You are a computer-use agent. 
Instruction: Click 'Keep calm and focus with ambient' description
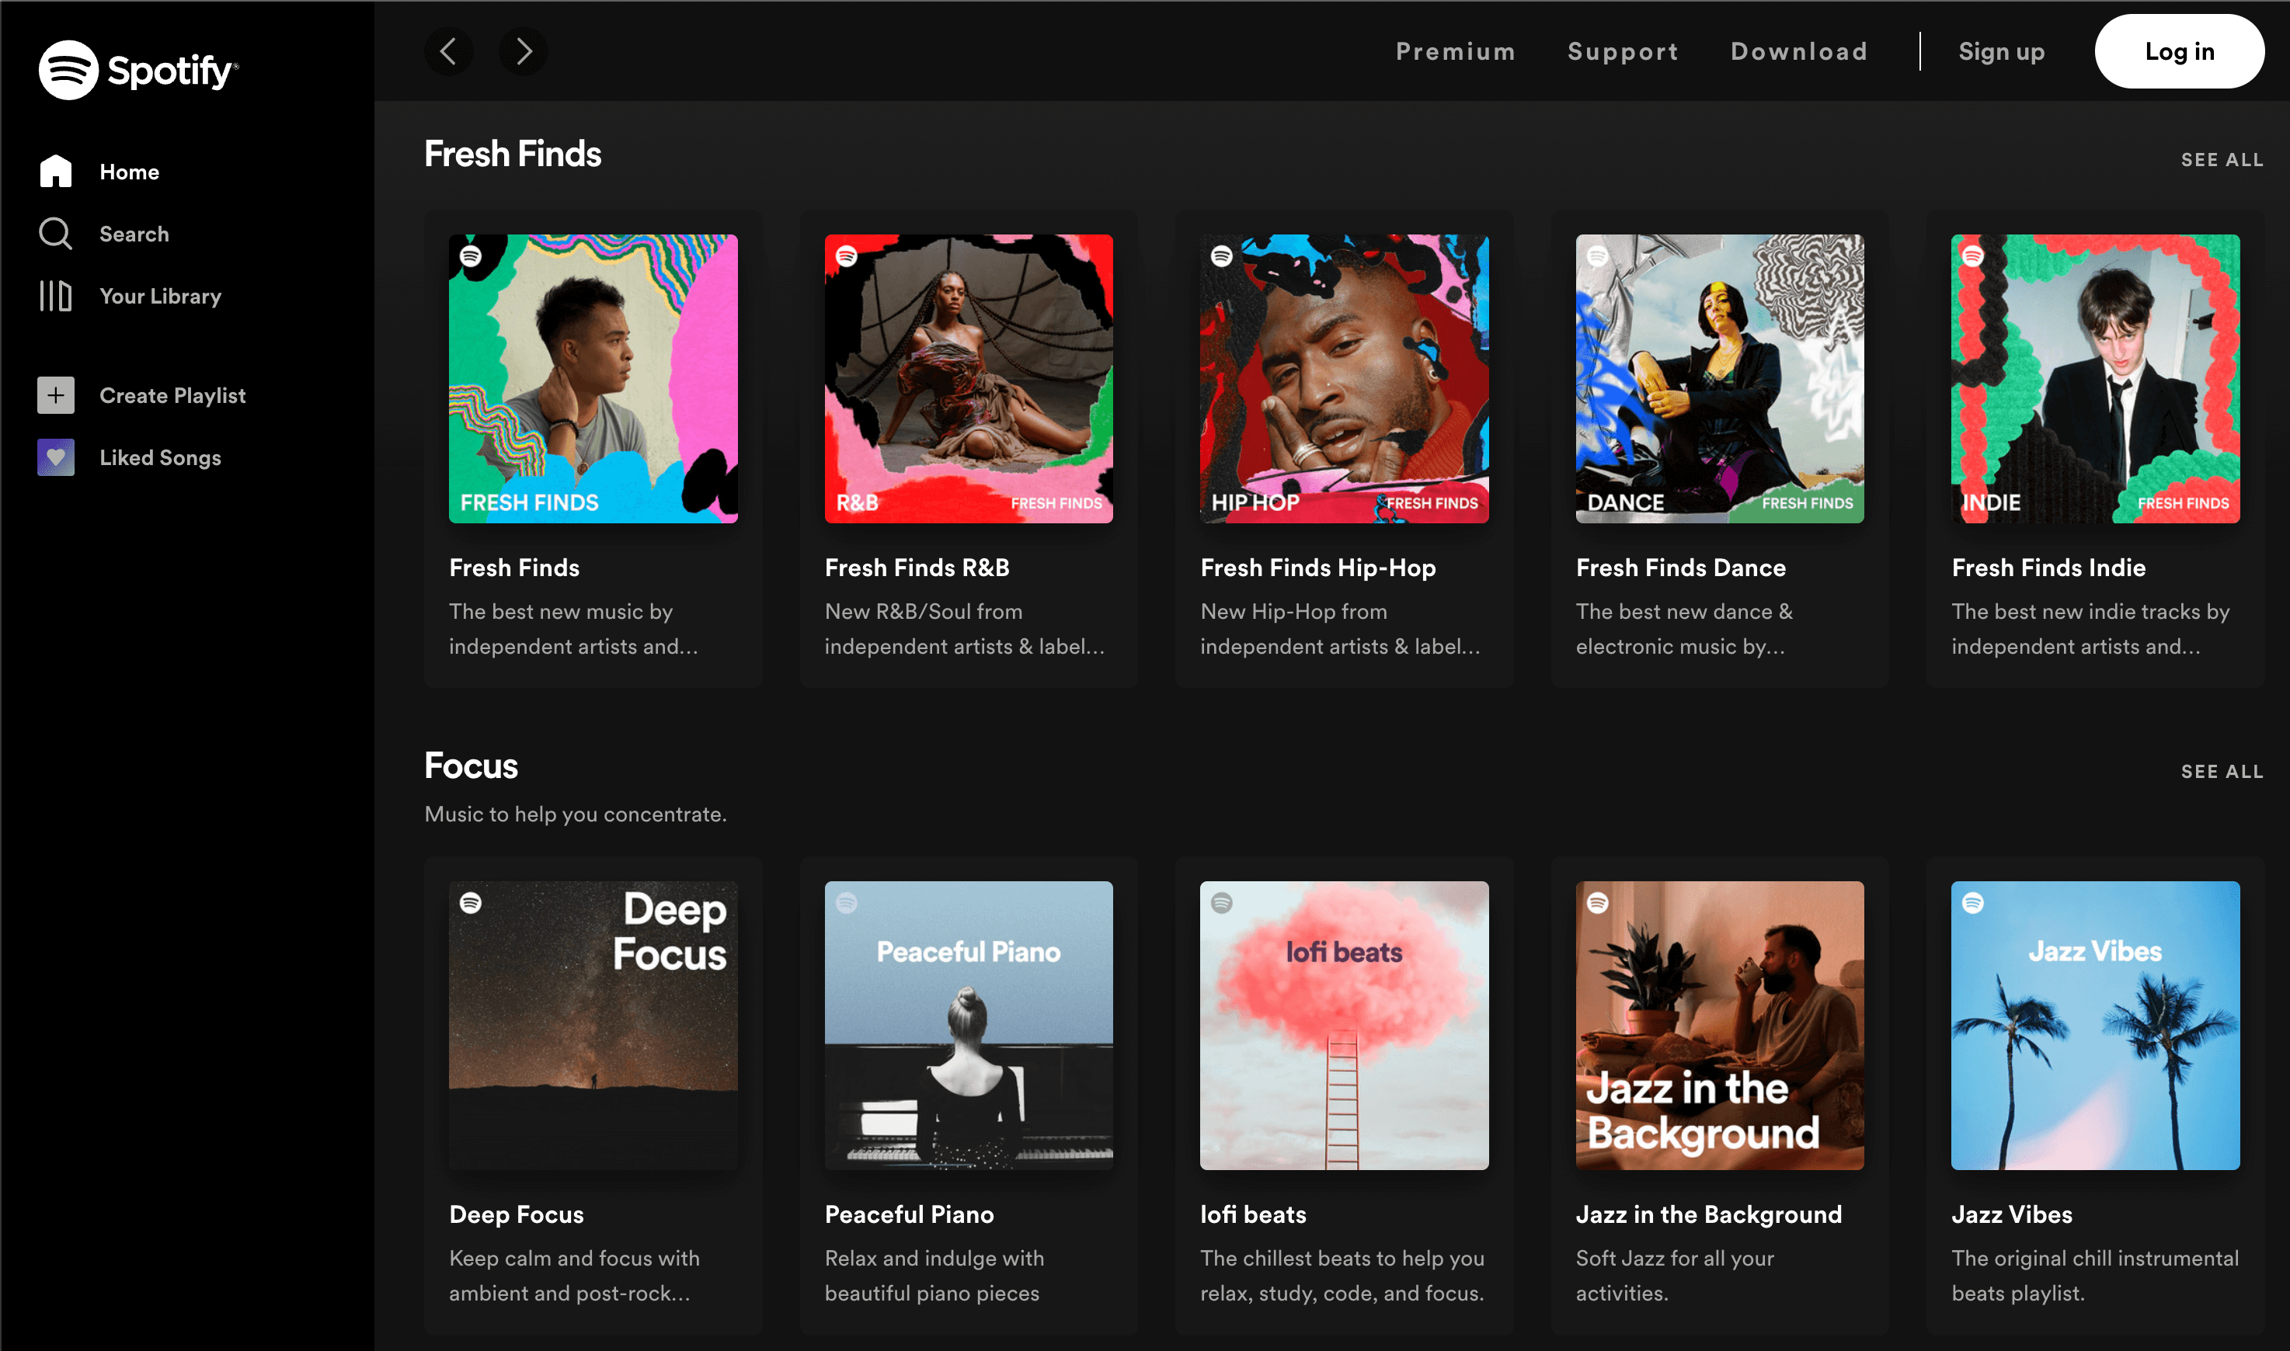coord(575,1276)
